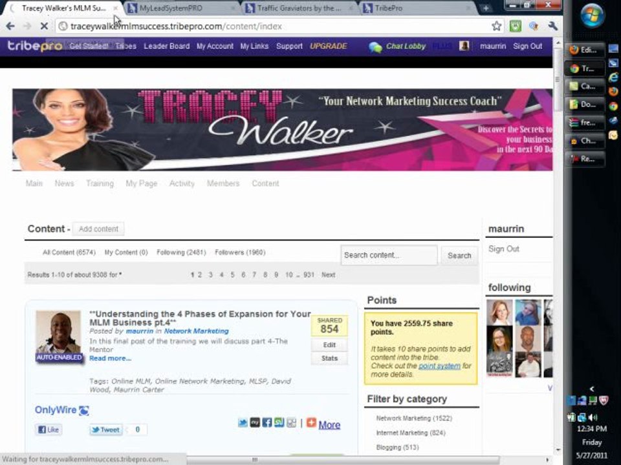621x465 pixels.
Task: Open the Content tribe tab
Action: pyautogui.click(x=265, y=183)
